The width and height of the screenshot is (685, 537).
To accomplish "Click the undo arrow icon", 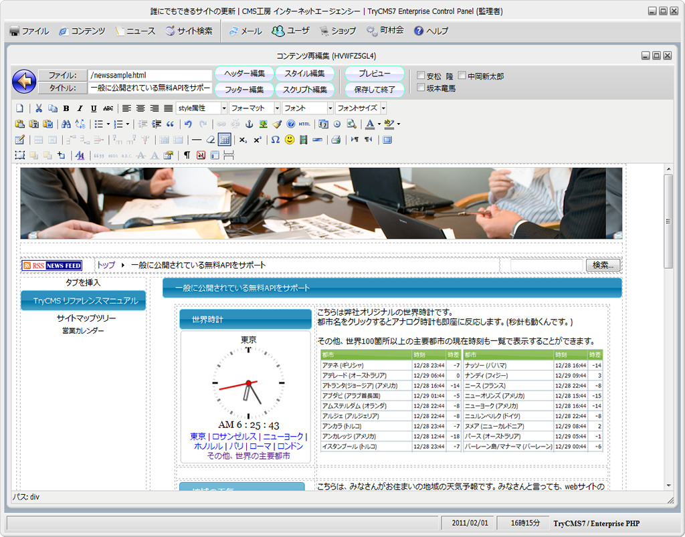I will [188, 124].
